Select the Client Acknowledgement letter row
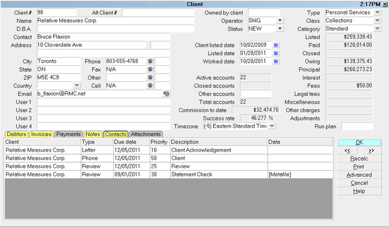This screenshot has width=389, height=227. (x=169, y=150)
